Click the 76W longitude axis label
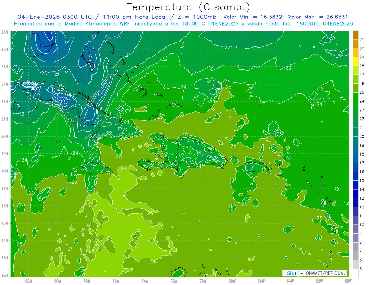Screen dimensions: 370x285 coord(116,280)
